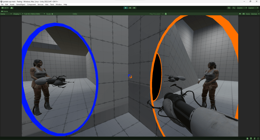Toggle the Stats overlay
The image size is (260, 140).
click(x=248, y=14)
